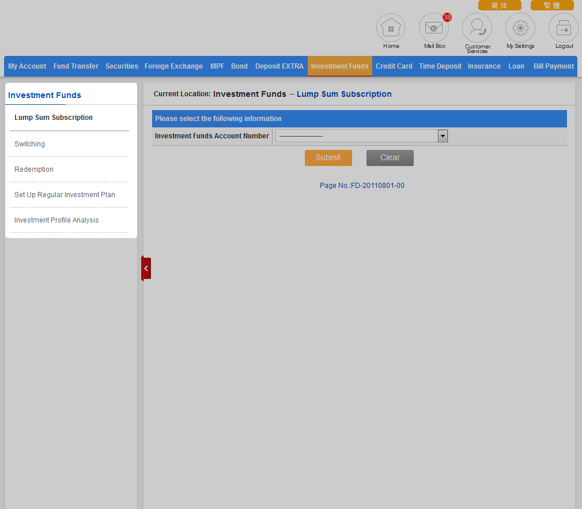Open the Bill Payment tab
The width and height of the screenshot is (582, 509).
(553, 66)
